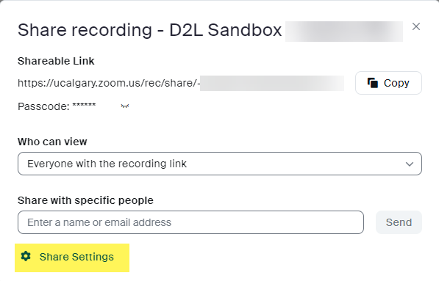The image size is (439, 281).
Task: Click the overlapping-squares icon in the Copy button
Action: (373, 83)
